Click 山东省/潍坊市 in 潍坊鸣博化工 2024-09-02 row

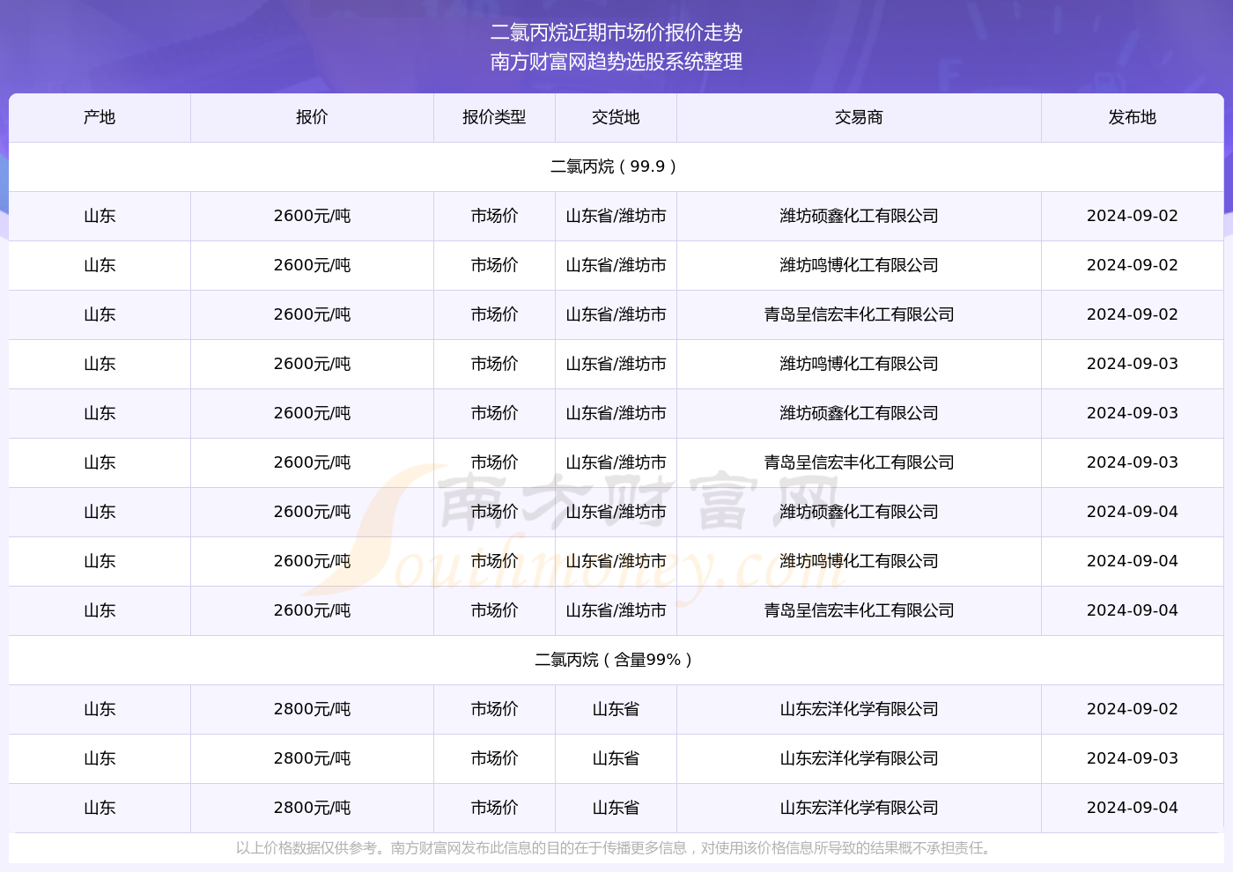point(616,265)
